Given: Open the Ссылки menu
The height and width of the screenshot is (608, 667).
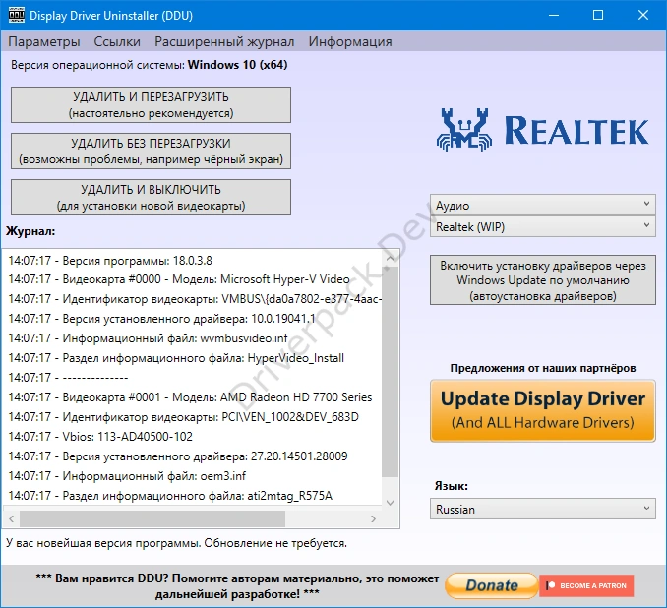Looking at the screenshot, I should pos(117,41).
